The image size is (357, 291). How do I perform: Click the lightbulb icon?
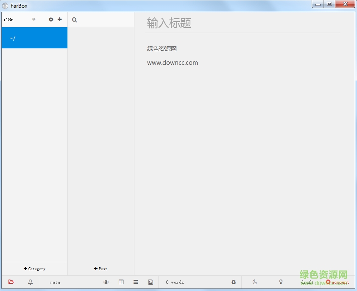tap(281, 282)
